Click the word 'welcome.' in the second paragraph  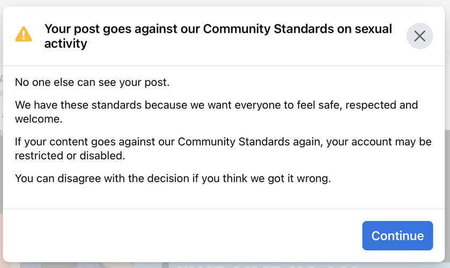click(39, 119)
